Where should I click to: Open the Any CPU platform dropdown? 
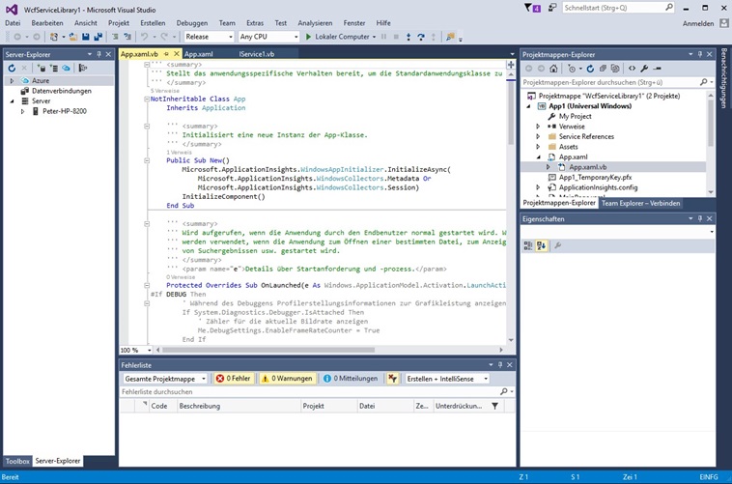click(x=267, y=37)
